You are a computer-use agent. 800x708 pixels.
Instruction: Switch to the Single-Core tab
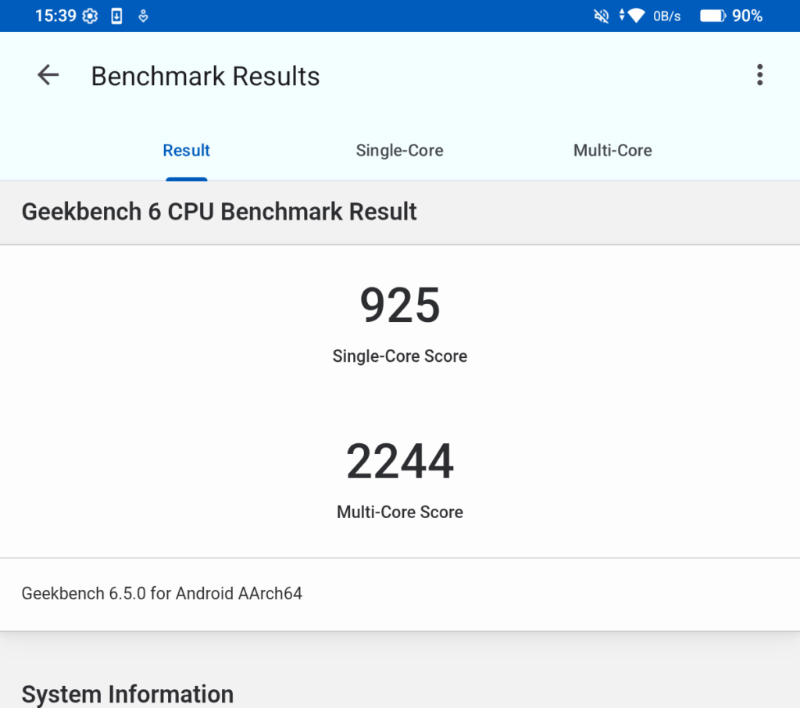point(399,151)
